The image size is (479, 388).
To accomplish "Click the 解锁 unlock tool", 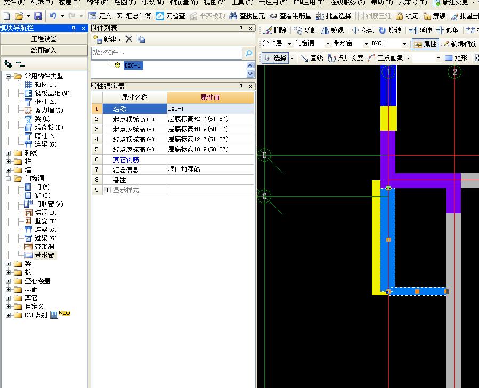I will 434,16.
